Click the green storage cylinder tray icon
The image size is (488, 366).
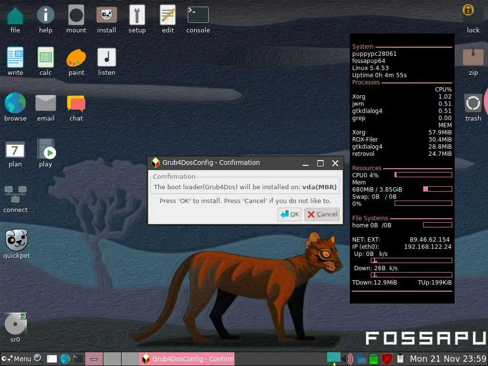(x=373, y=359)
